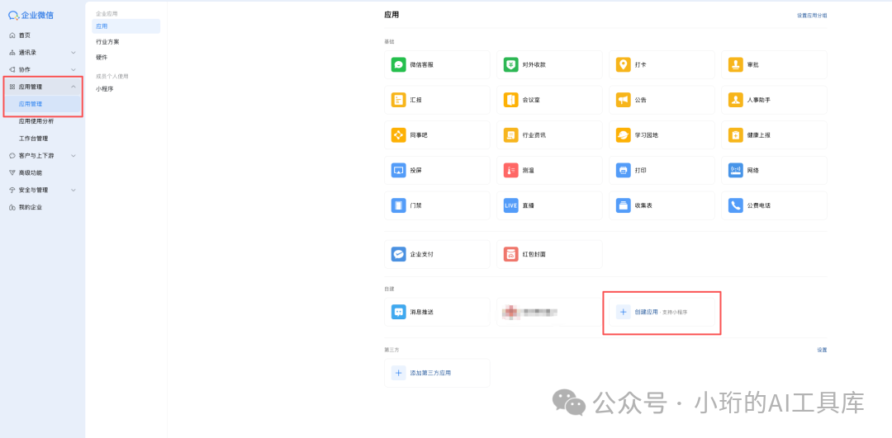Open the 打卡 check-in app icon
The height and width of the screenshot is (438, 892).
click(624, 65)
